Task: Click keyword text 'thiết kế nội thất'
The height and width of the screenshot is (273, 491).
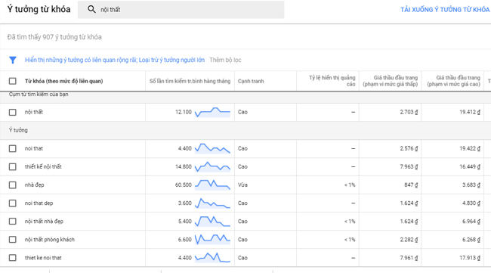Action: coord(43,166)
